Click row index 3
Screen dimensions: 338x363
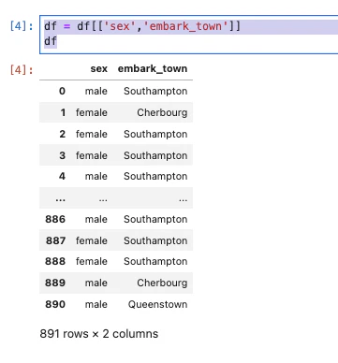62,155
